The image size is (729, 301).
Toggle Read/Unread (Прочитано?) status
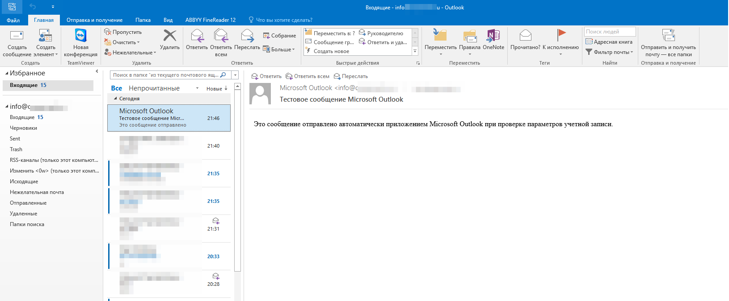point(525,36)
